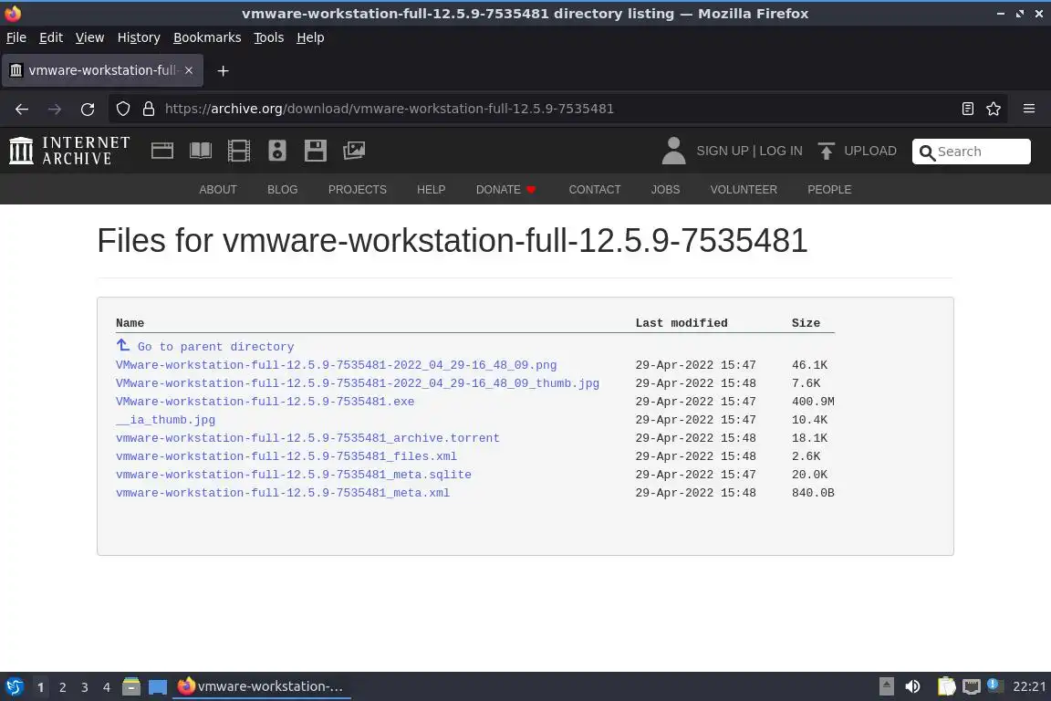Open the Tools menu
Viewport: 1051px width, 701px height.
pyautogui.click(x=269, y=37)
